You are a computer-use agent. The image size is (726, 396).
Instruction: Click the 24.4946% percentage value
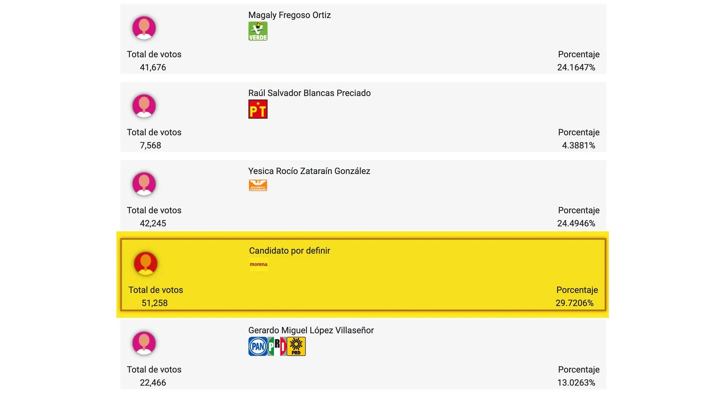[576, 223]
